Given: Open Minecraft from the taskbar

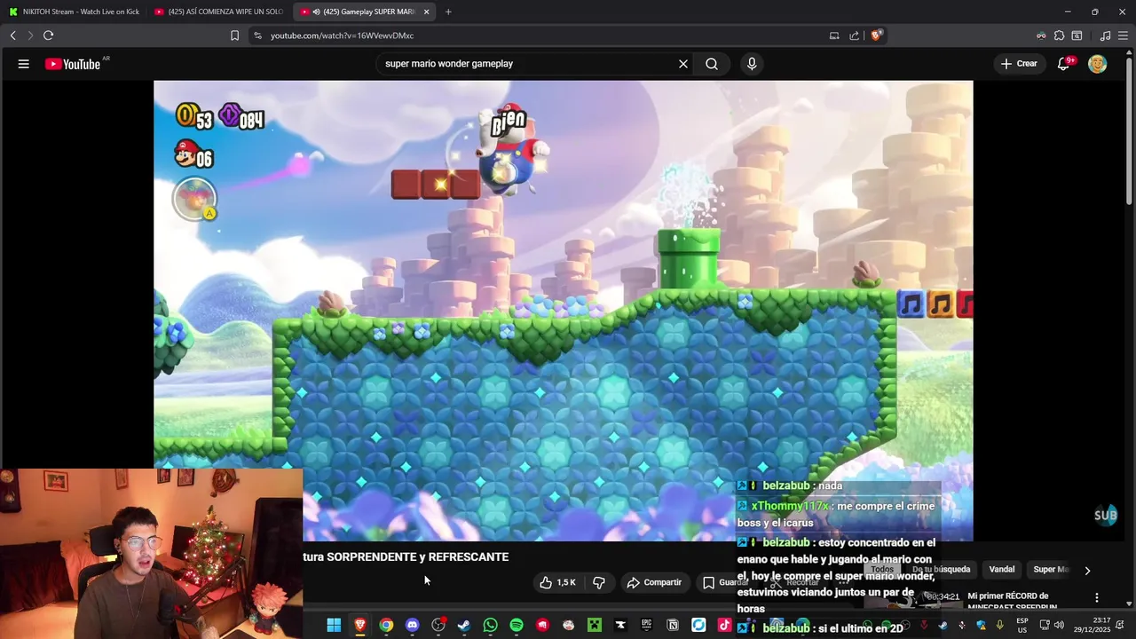Looking at the screenshot, I should (x=595, y=626).
